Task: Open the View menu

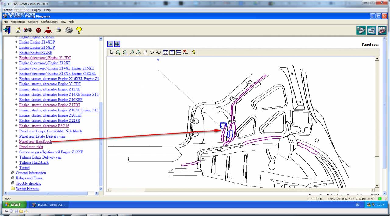Action: [63, 22]
